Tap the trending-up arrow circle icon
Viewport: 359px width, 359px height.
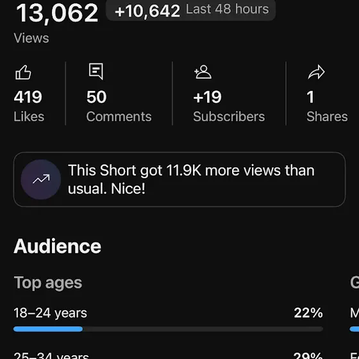pyautogui.click(x=41, y=180)
